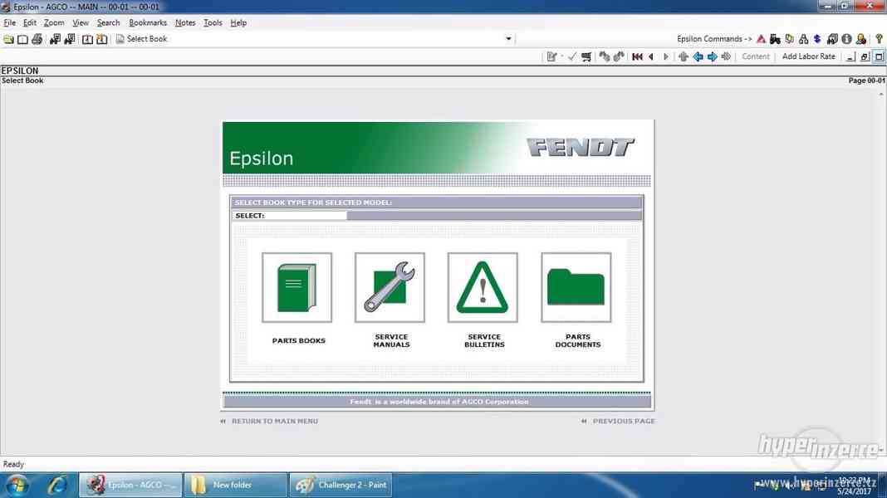Click the stacked pages command icon
Screen dimensions: 887x498
pos(789,39)
